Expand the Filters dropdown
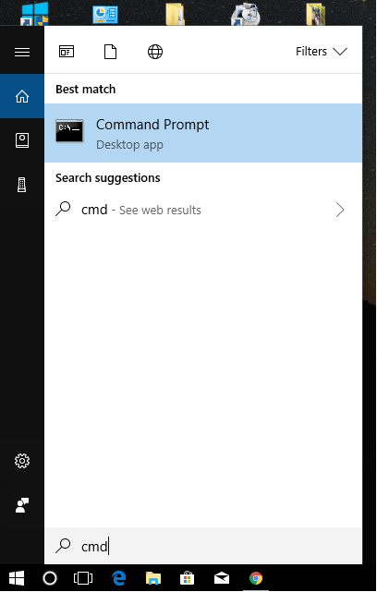 [321, 52]
